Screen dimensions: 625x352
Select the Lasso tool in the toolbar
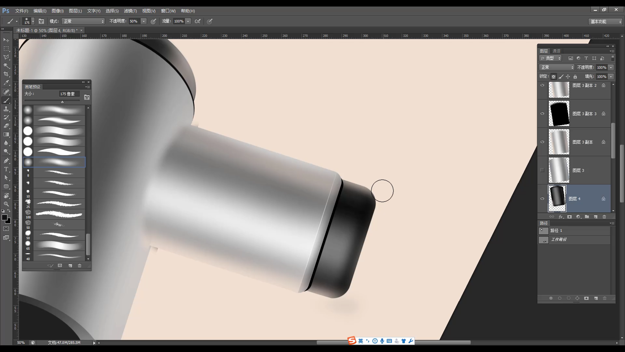[x=6, y=57]
